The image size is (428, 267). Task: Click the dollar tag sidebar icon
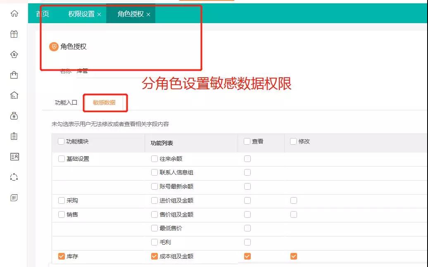14,55
